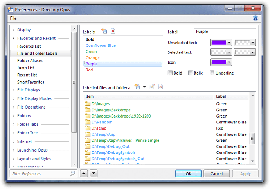Enable the Bold checkbox
The width and height of the screenshot is (270, 189).
point(170,73)
